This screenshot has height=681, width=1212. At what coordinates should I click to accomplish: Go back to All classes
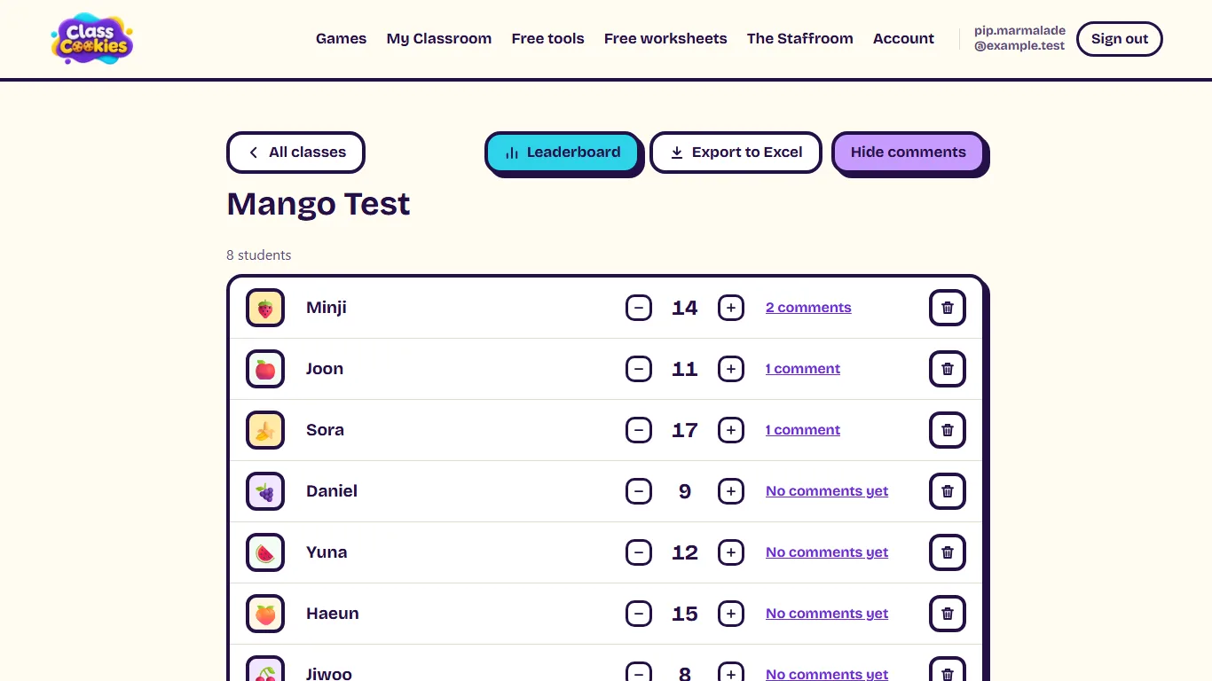click(x=295, y=153)
